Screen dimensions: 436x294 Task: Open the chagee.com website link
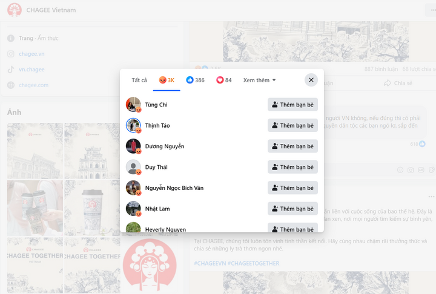click(34, 85)
